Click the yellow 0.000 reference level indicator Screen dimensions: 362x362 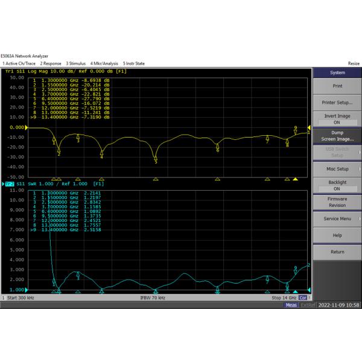click(x=16, y=128)
